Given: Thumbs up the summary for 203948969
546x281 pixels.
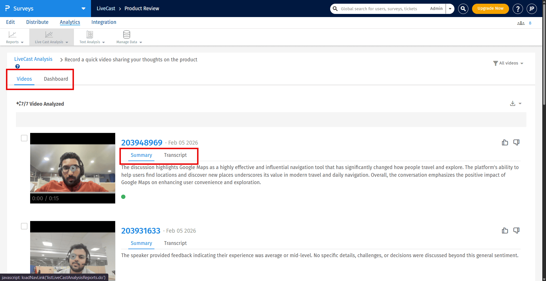Looking at the screenshot, I should (505, 142).
